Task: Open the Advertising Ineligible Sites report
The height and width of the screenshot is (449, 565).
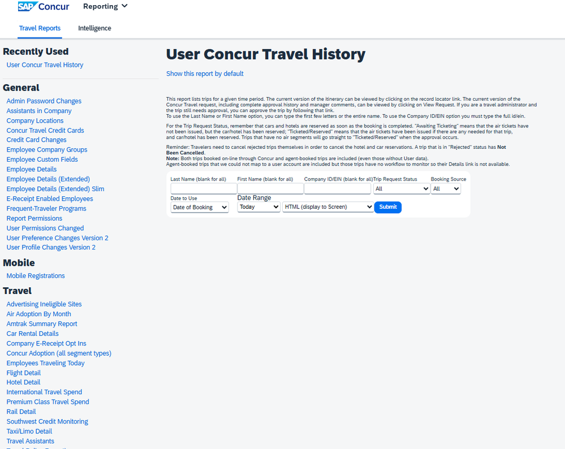Action: click(x=44, y=304)
